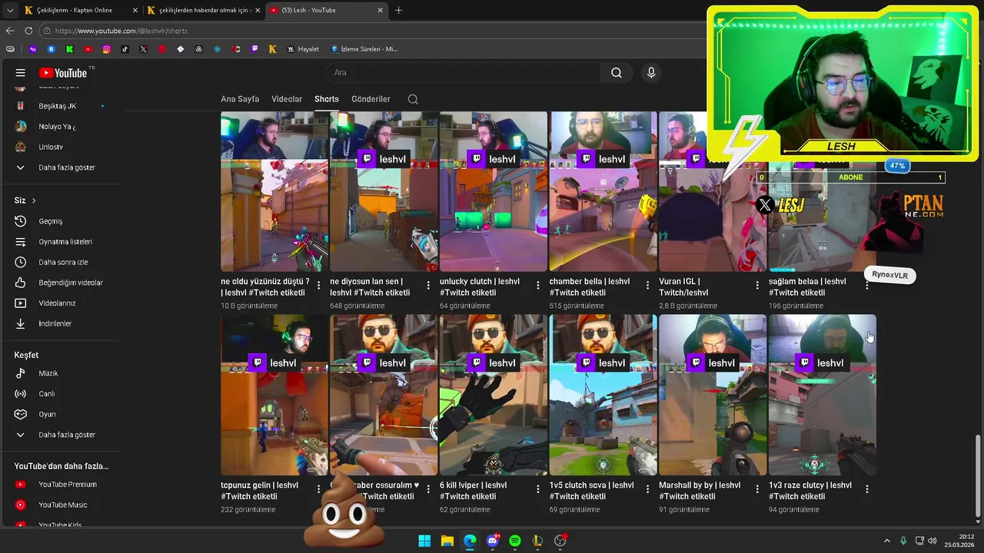This screenshot has width=984, height=553.
Task: Open YouTube Music link
Action: coord(61,505)
